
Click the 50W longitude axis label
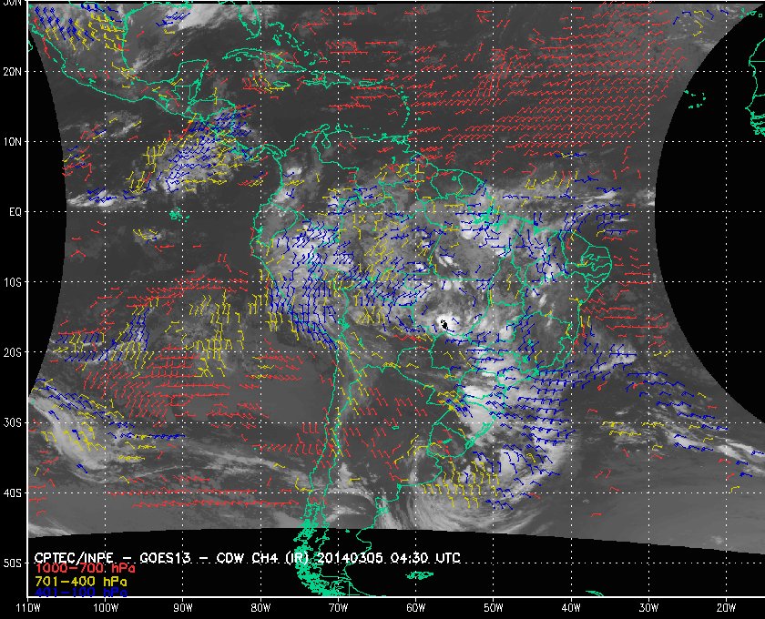(x=493, y=607)
